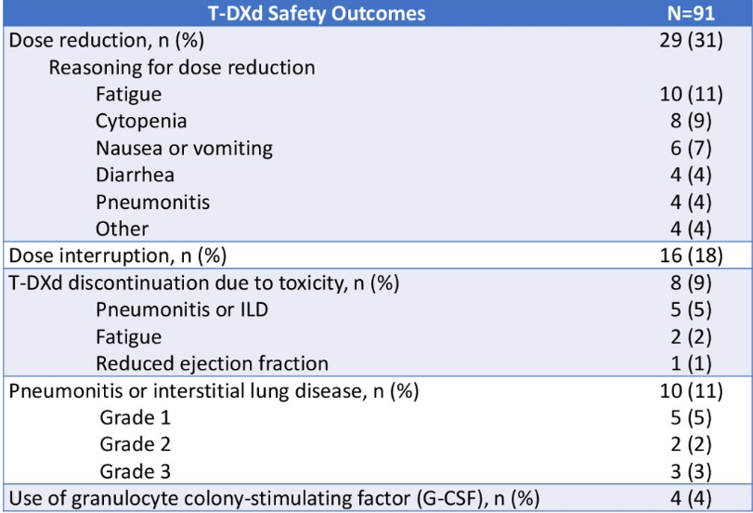Viewport: 753px width, 513px height.
Task: Select the Pneumonitis or ILD row
Action: [x=181, y=309]
